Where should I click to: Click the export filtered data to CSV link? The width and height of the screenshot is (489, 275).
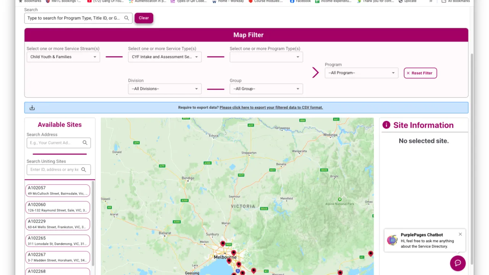(x=271, y=107)
